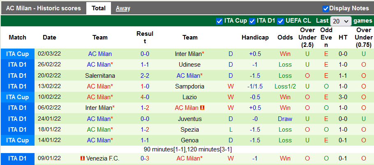The image size is (374, 165).
Task: Open the Last 20 games dropdown
Action: [x=341, y=21]
